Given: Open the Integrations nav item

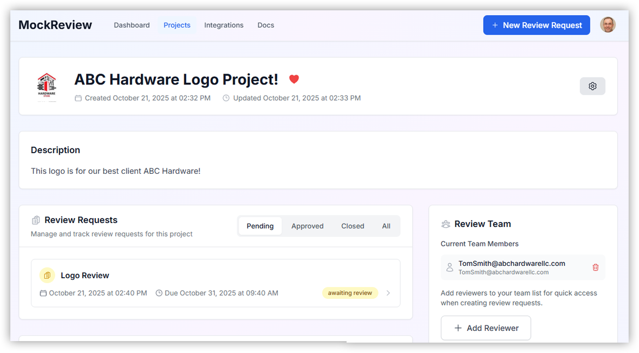Looking at the screenshot, I should (224, 25).
